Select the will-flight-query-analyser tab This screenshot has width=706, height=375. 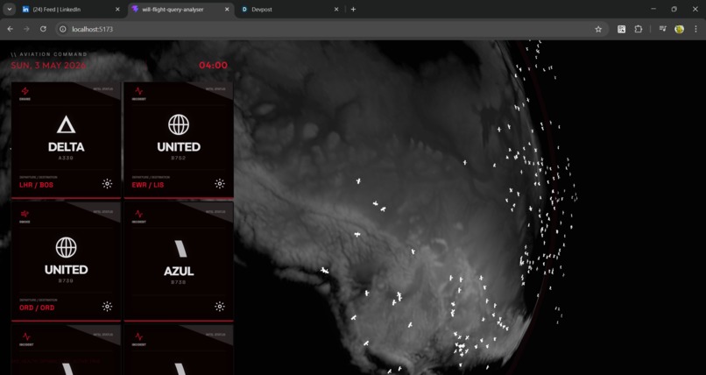pos(180,9)
